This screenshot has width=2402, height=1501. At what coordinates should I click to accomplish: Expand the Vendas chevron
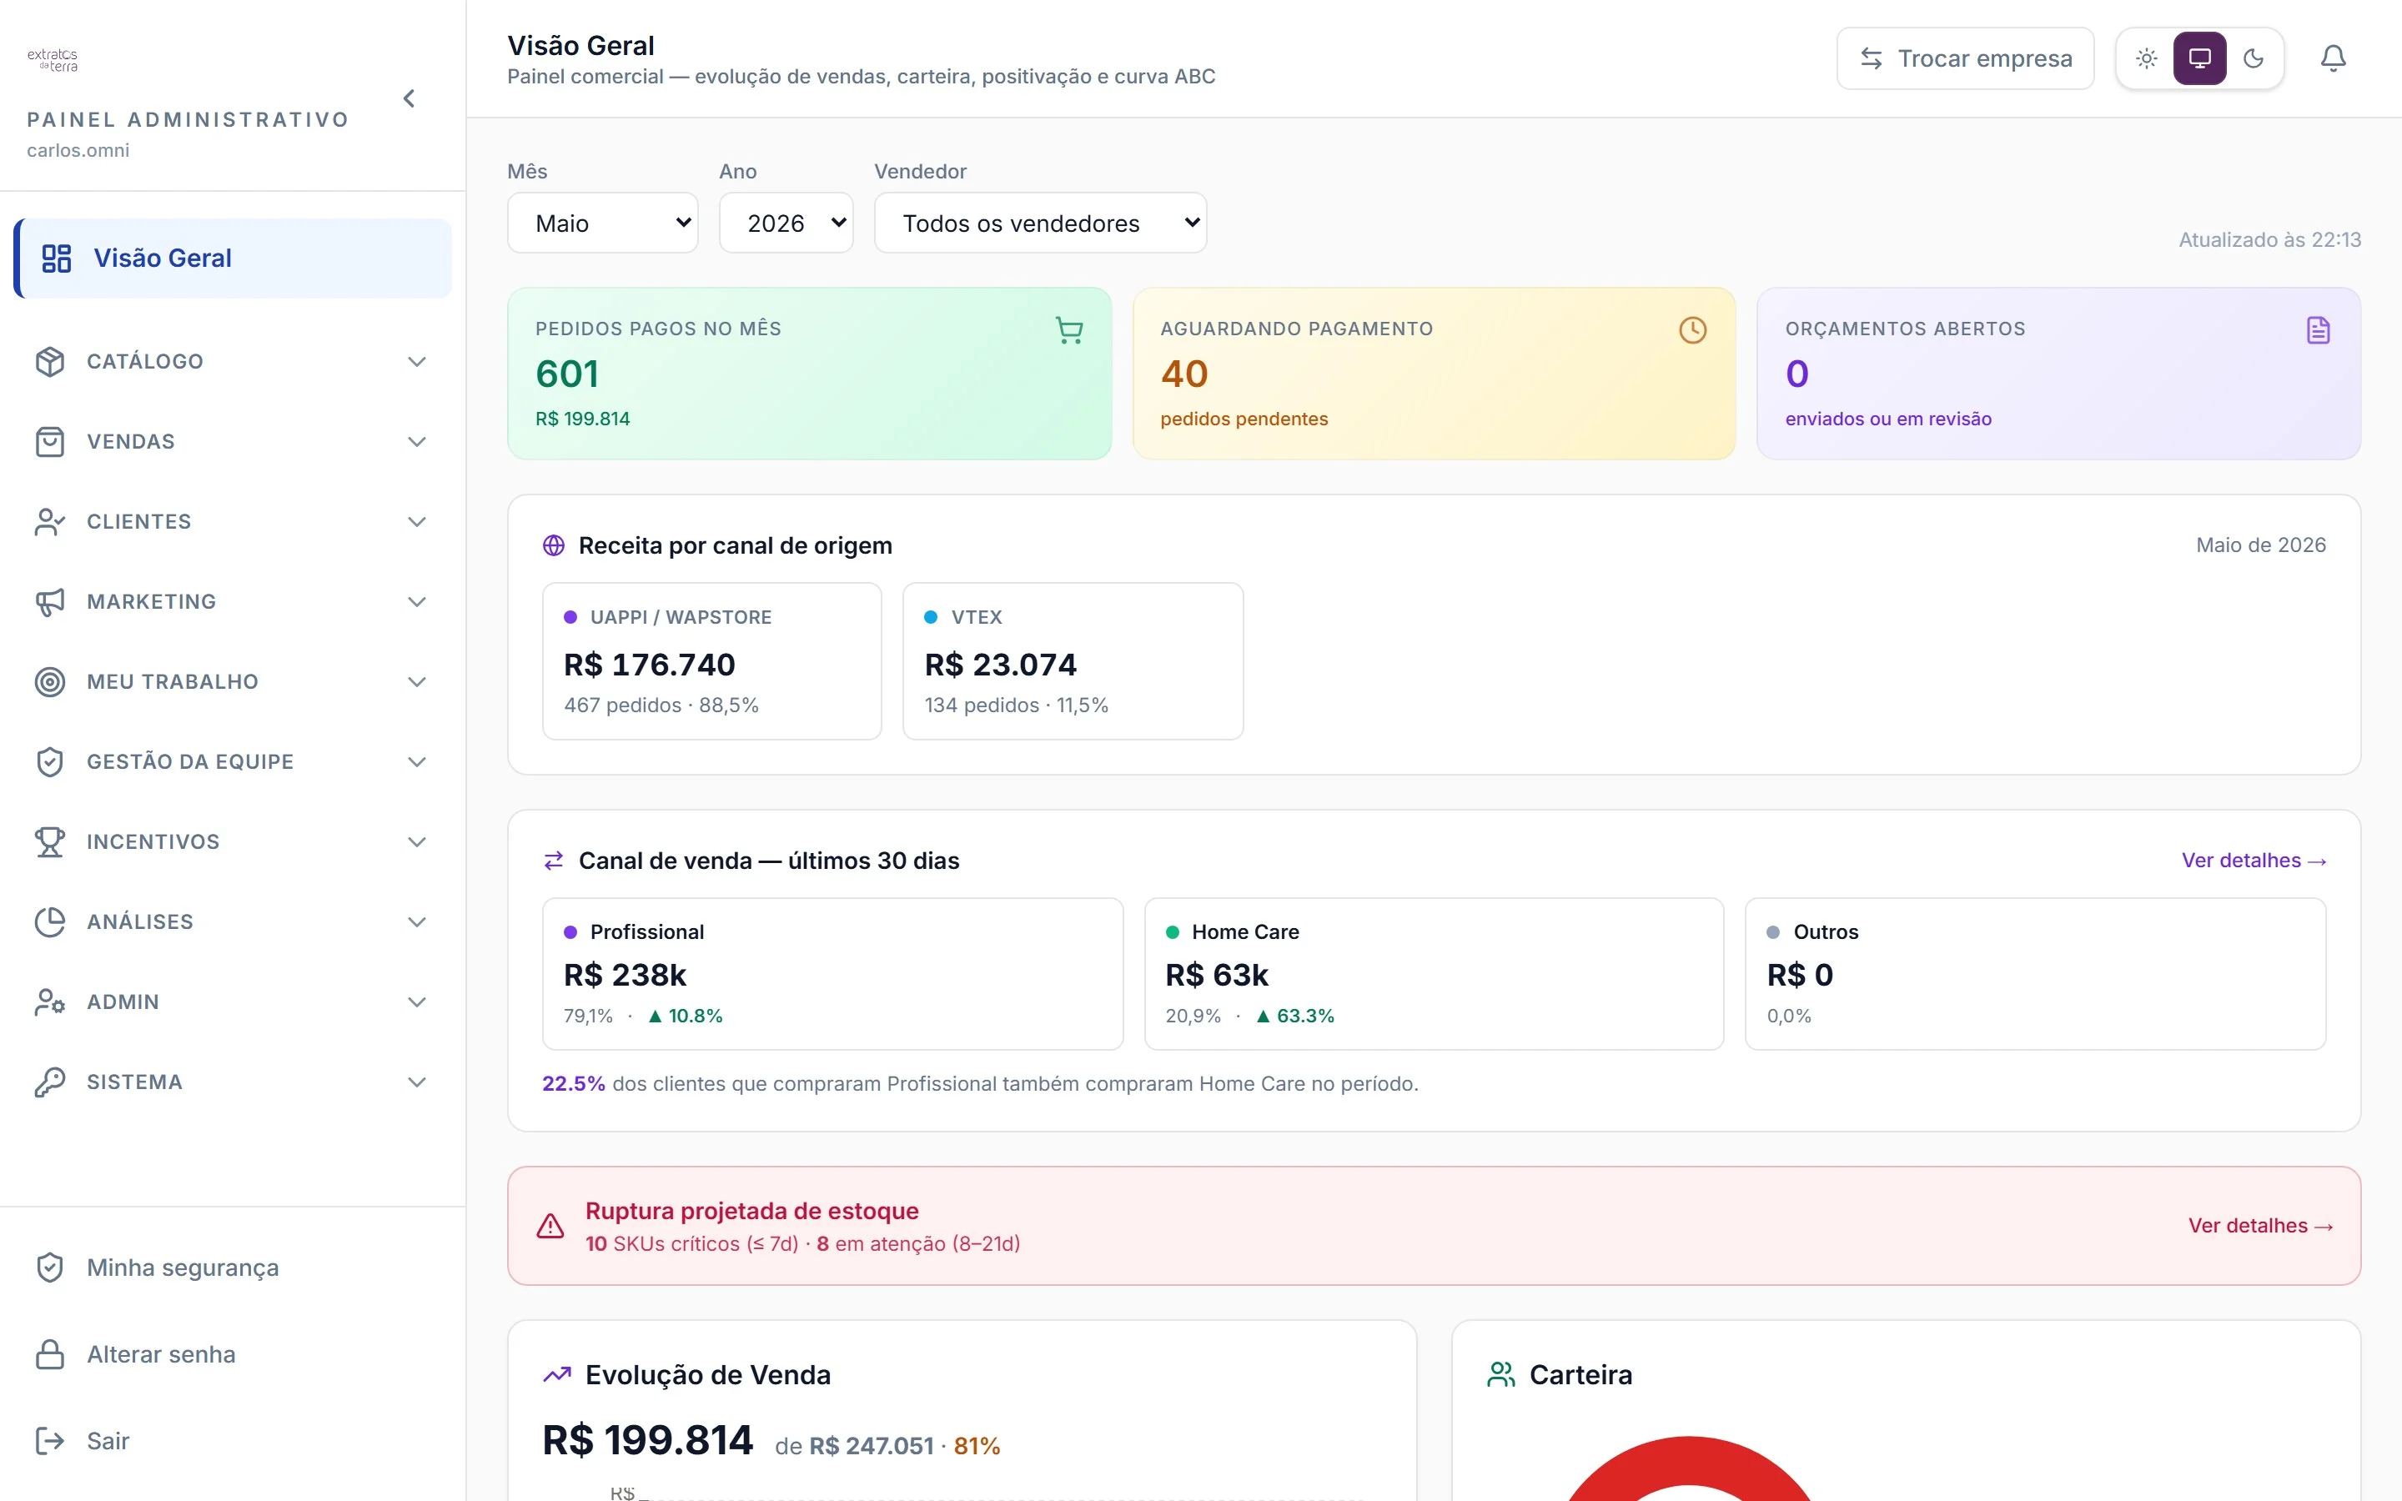click(x=417, y=442)
